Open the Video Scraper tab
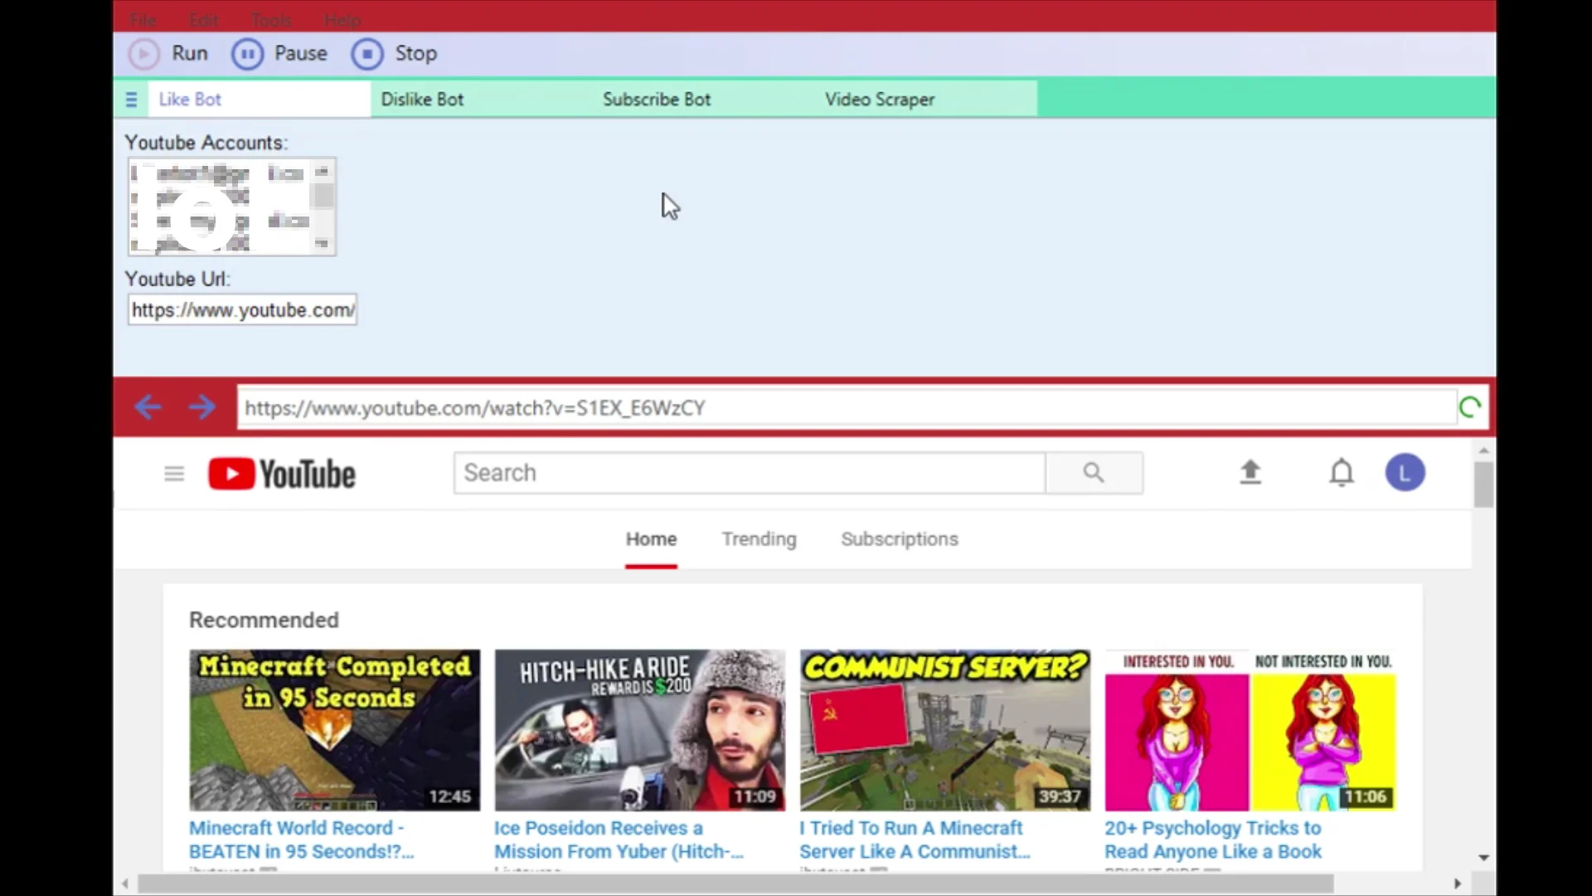 (x=879, y=99)
